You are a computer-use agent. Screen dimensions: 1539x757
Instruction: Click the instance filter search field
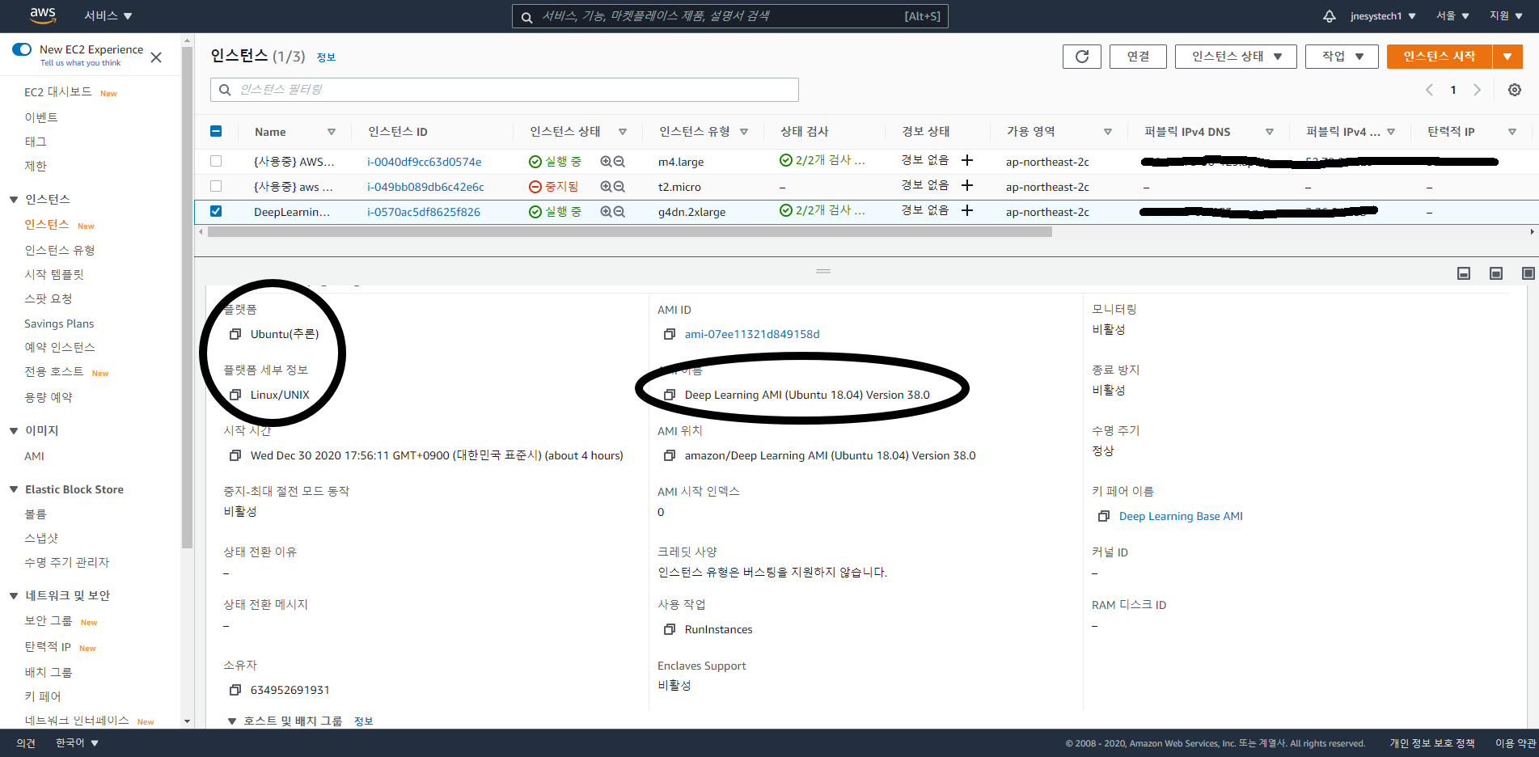point(505,90)
